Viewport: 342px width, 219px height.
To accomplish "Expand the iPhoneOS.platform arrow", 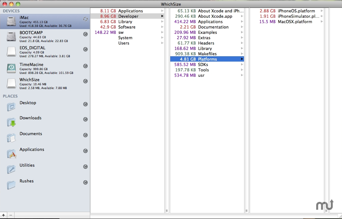I will click(x=322, y=11).
